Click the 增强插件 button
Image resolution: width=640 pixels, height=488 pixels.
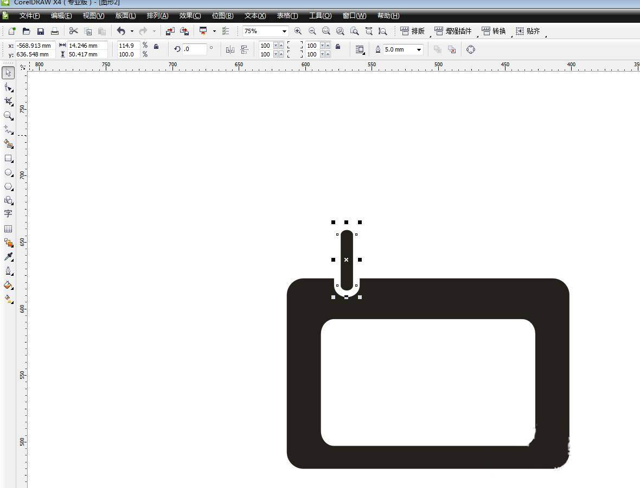(453, 31)
